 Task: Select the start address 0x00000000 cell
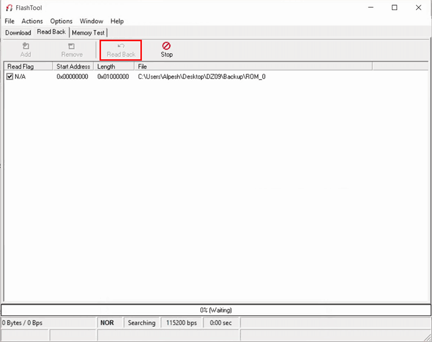click(x=72, y=77)
